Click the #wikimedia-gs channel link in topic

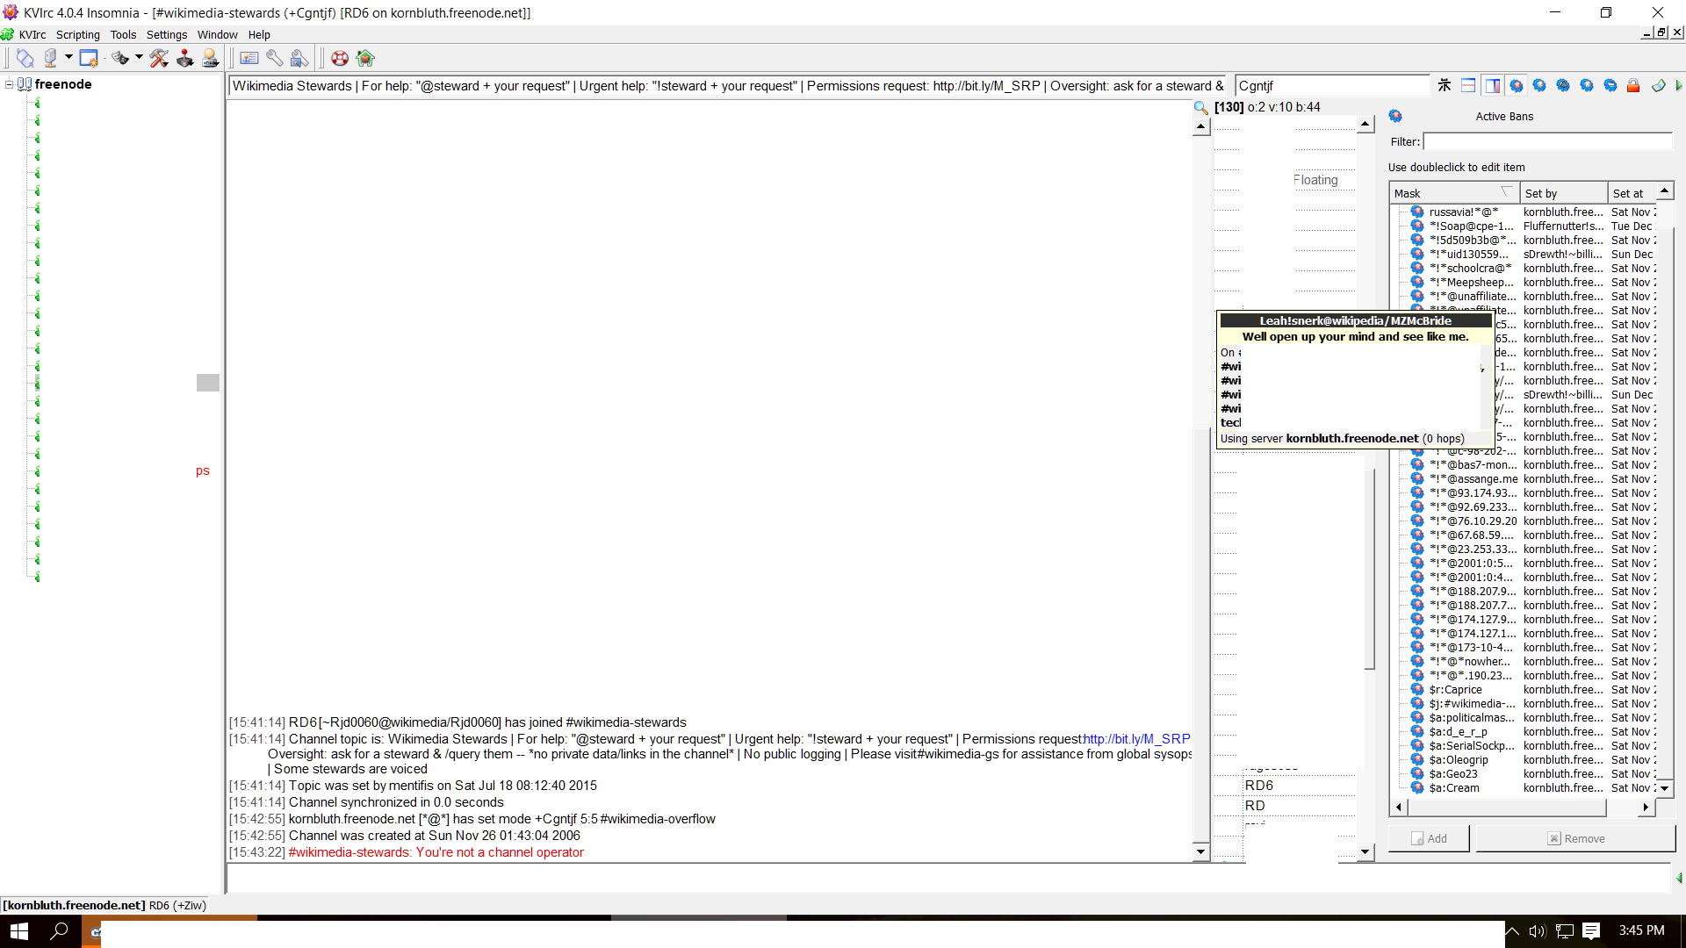click(960, 754)
